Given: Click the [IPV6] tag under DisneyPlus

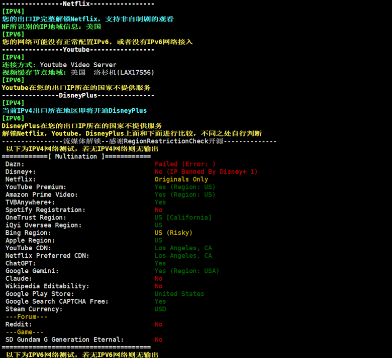Looking at the screenshot, I should [x=13, y=118].
